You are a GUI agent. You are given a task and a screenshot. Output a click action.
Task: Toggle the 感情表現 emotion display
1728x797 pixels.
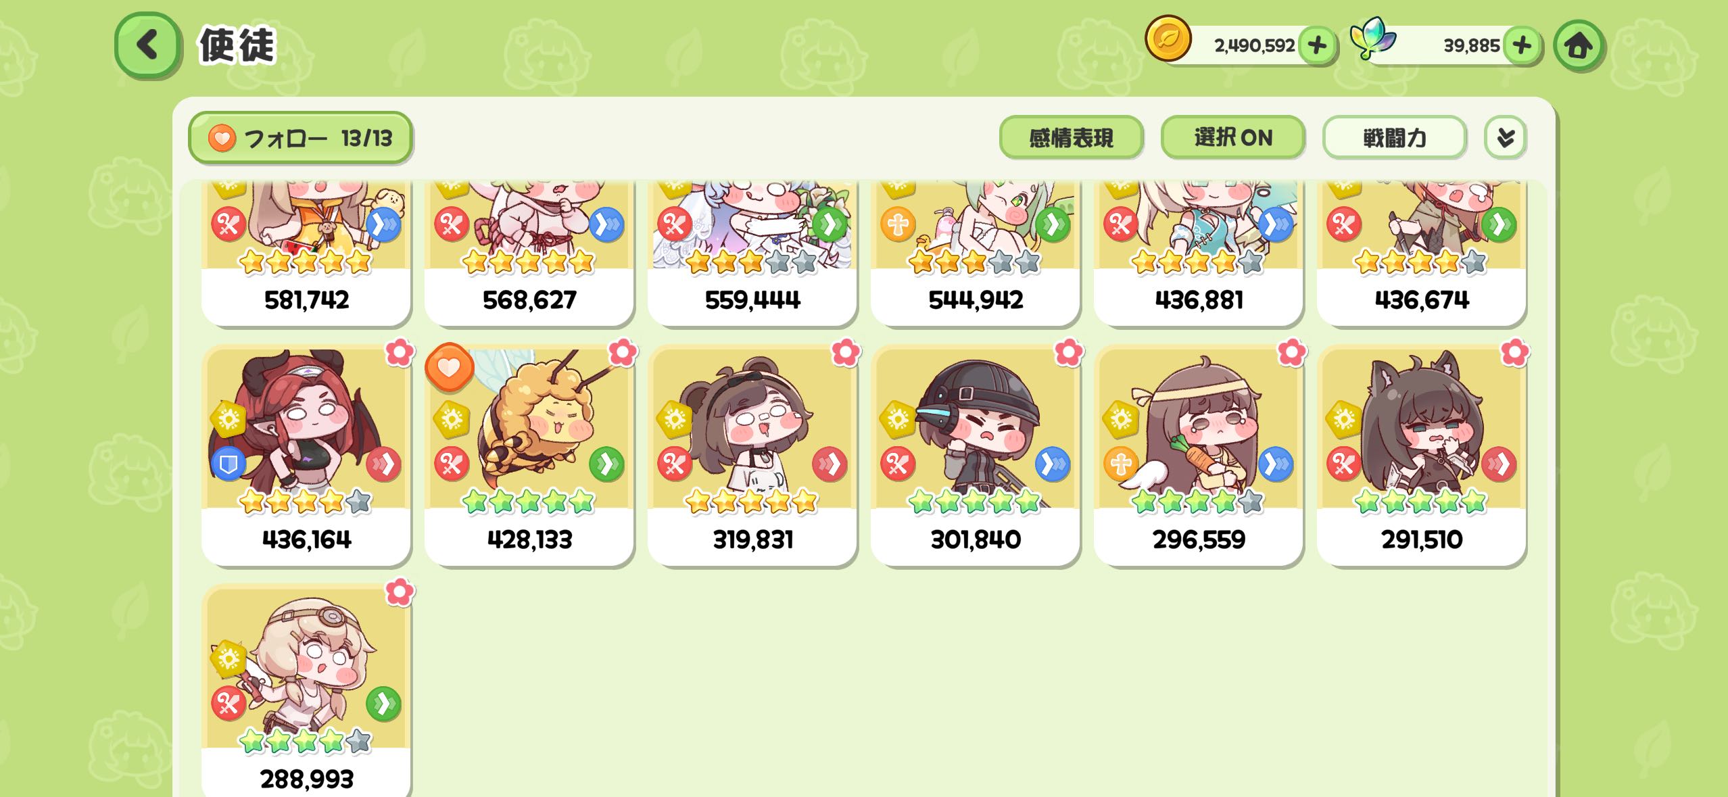[x=1071, y=137]
